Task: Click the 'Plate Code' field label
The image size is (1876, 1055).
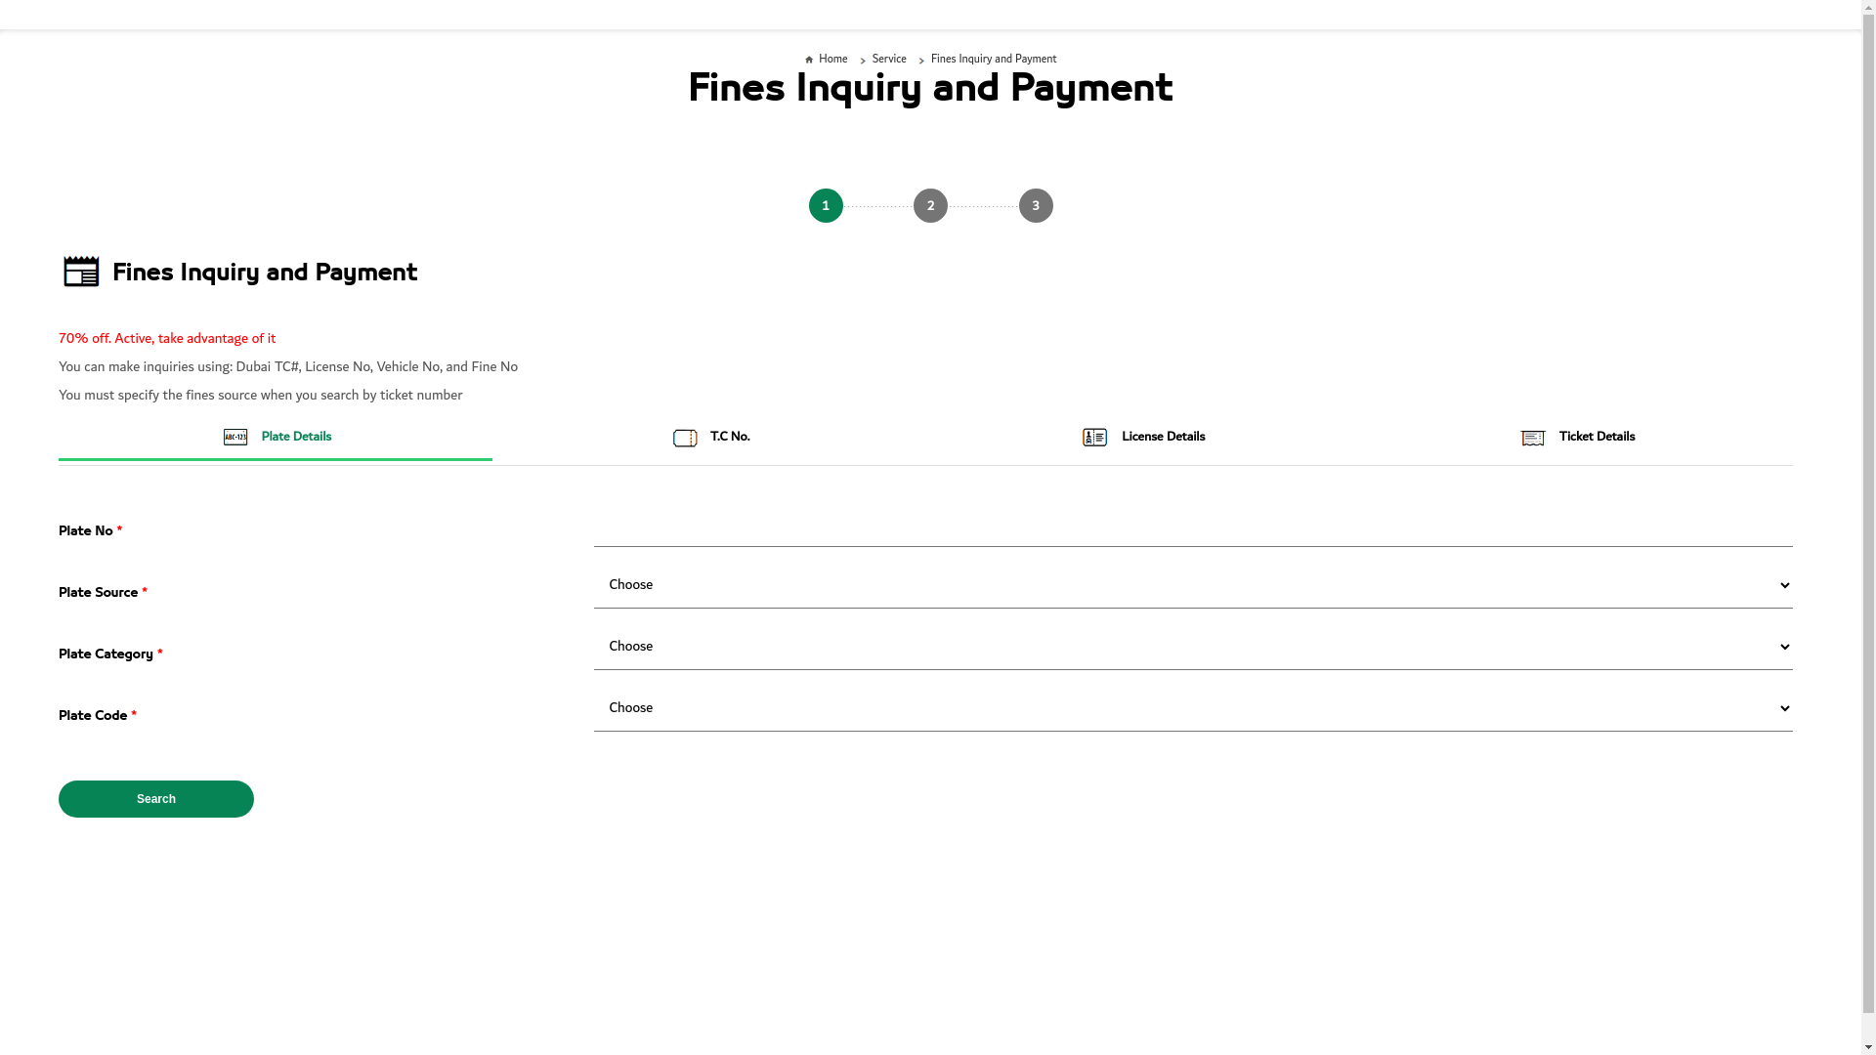Action: [x=98, y=716]
